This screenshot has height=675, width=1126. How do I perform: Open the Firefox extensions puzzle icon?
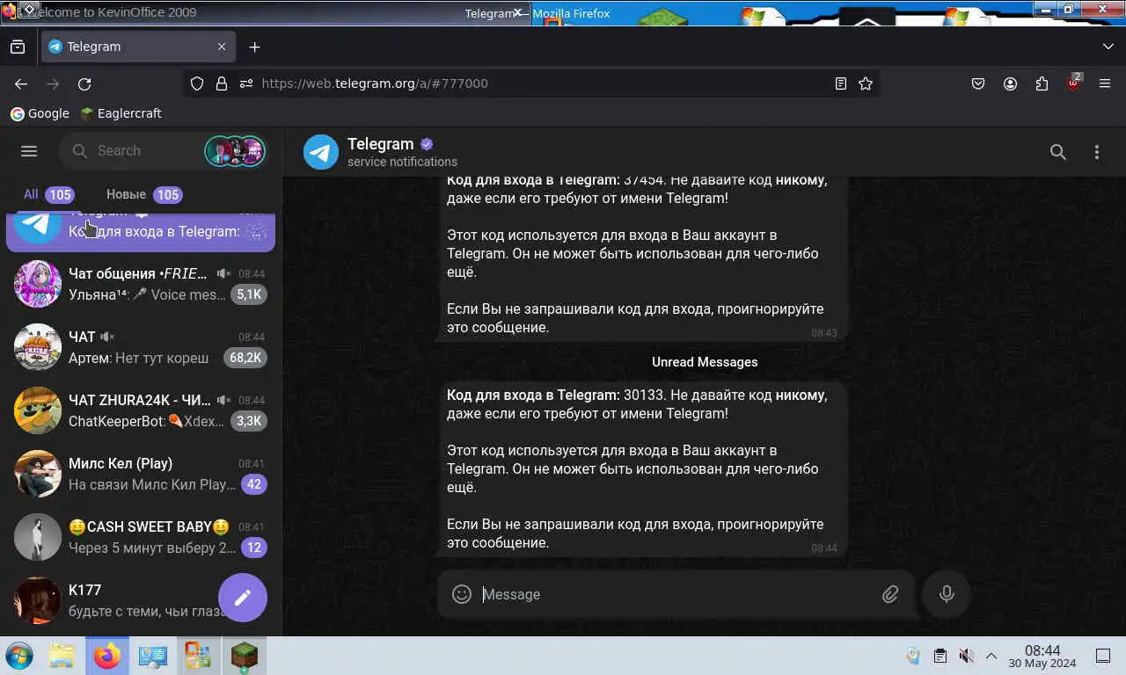coord(1042,83)
